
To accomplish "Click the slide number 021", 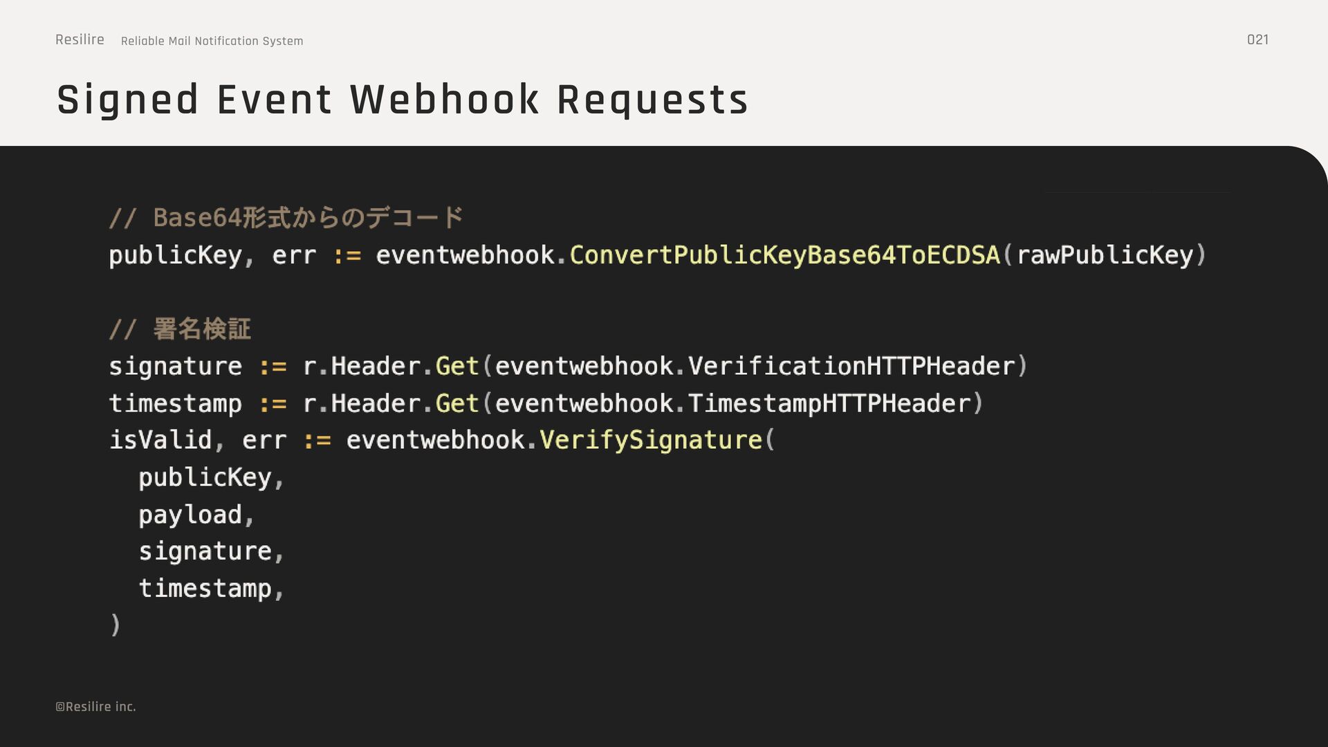I will 1257,40.
